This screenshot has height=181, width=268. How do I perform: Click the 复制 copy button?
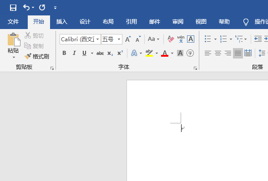point(34,46)
